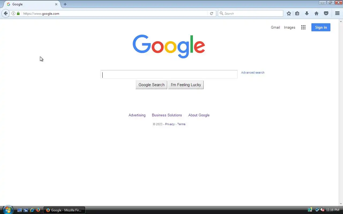Reload the current page
This screenshot has height=214, width=343.
pyautogui.click(x=211, y=13)
